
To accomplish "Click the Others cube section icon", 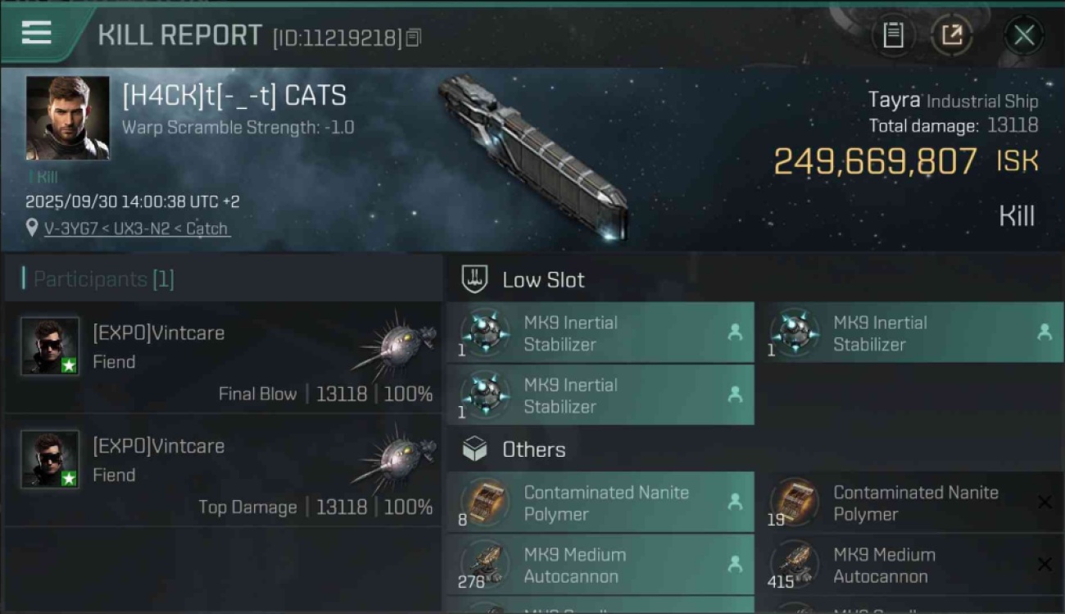I will coord(475,449).
